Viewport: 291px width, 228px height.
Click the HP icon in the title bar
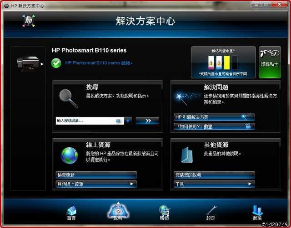click(x=6, y=6)
